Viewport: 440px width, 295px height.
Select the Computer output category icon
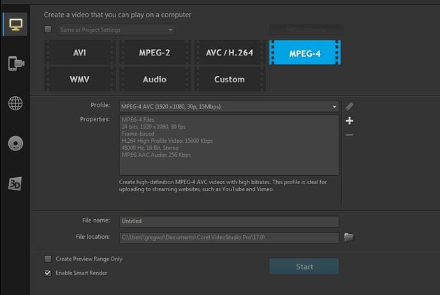[15, 24]
